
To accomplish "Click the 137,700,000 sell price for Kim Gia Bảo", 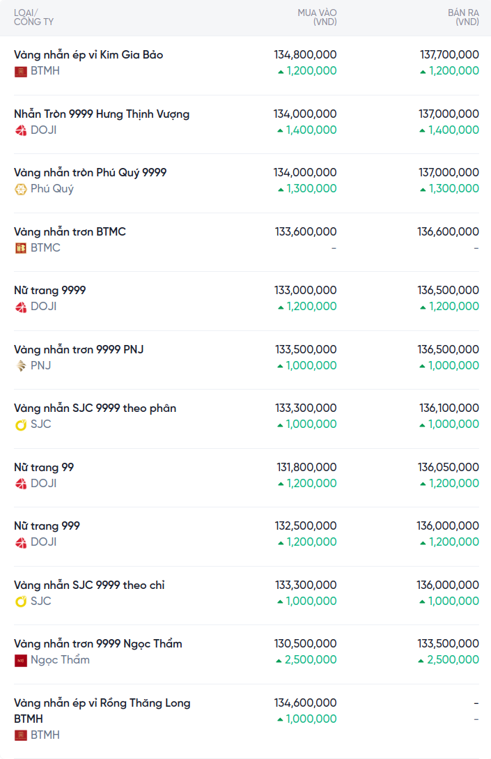I will pos(449,54).
